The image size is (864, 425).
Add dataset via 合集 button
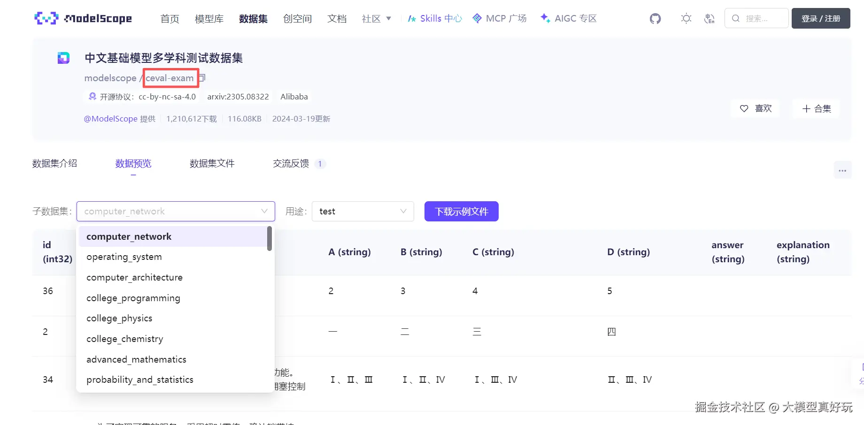pos(817,108)
